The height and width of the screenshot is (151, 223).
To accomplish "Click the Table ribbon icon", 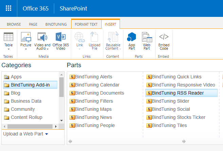I will [x=8, y=36].
